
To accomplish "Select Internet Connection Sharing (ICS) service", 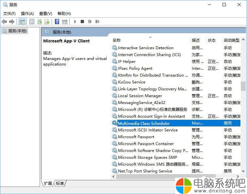I will point(176,54).
